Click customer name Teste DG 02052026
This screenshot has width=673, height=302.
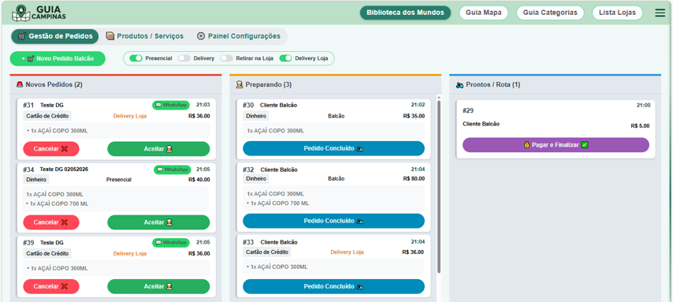coord(64,170)
